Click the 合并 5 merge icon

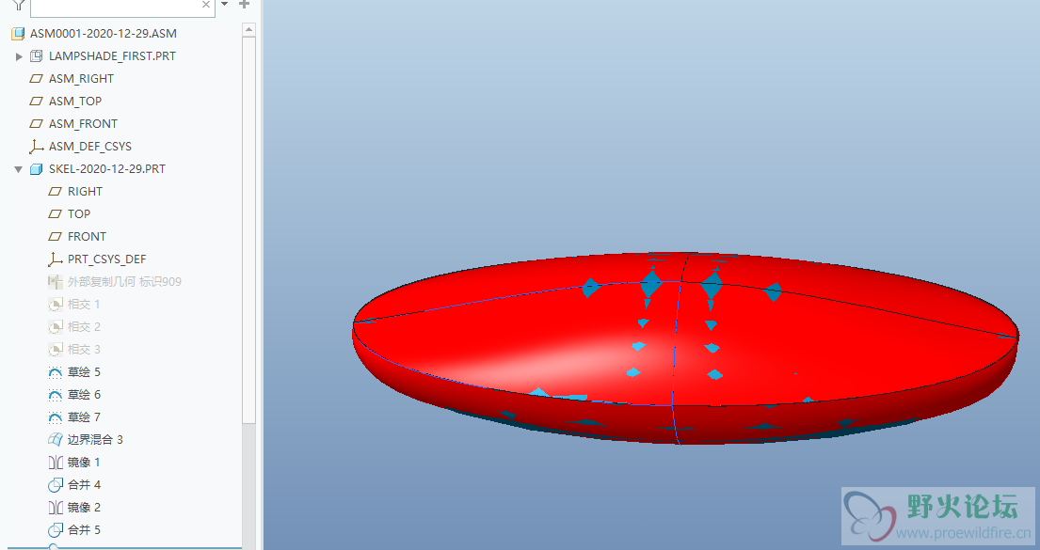coord(55,530)
